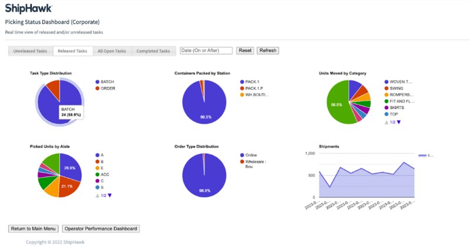
Task: Go to previous legend page in Units Moved by Category
Action: (386, 122)
